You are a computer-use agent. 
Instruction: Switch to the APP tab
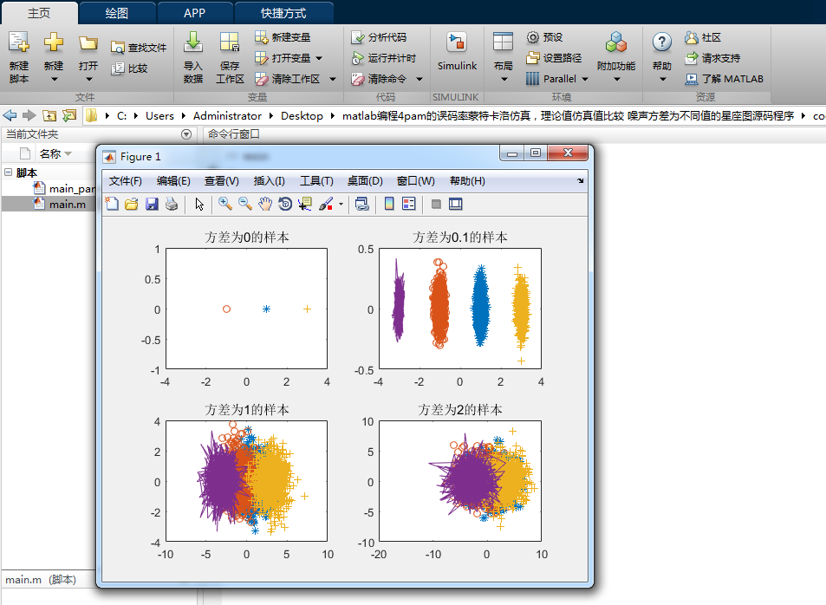194,13
